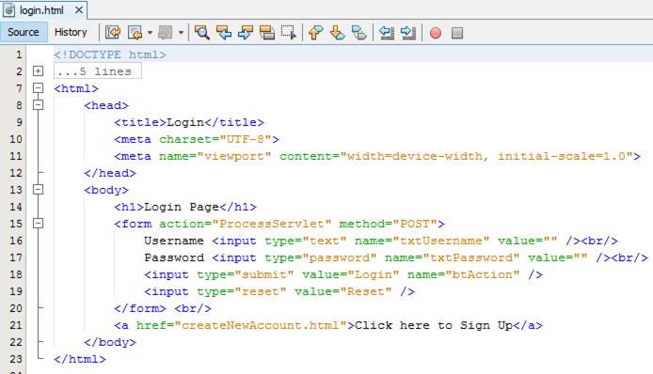Click Find Next Occurrence icon

point(246,33)
